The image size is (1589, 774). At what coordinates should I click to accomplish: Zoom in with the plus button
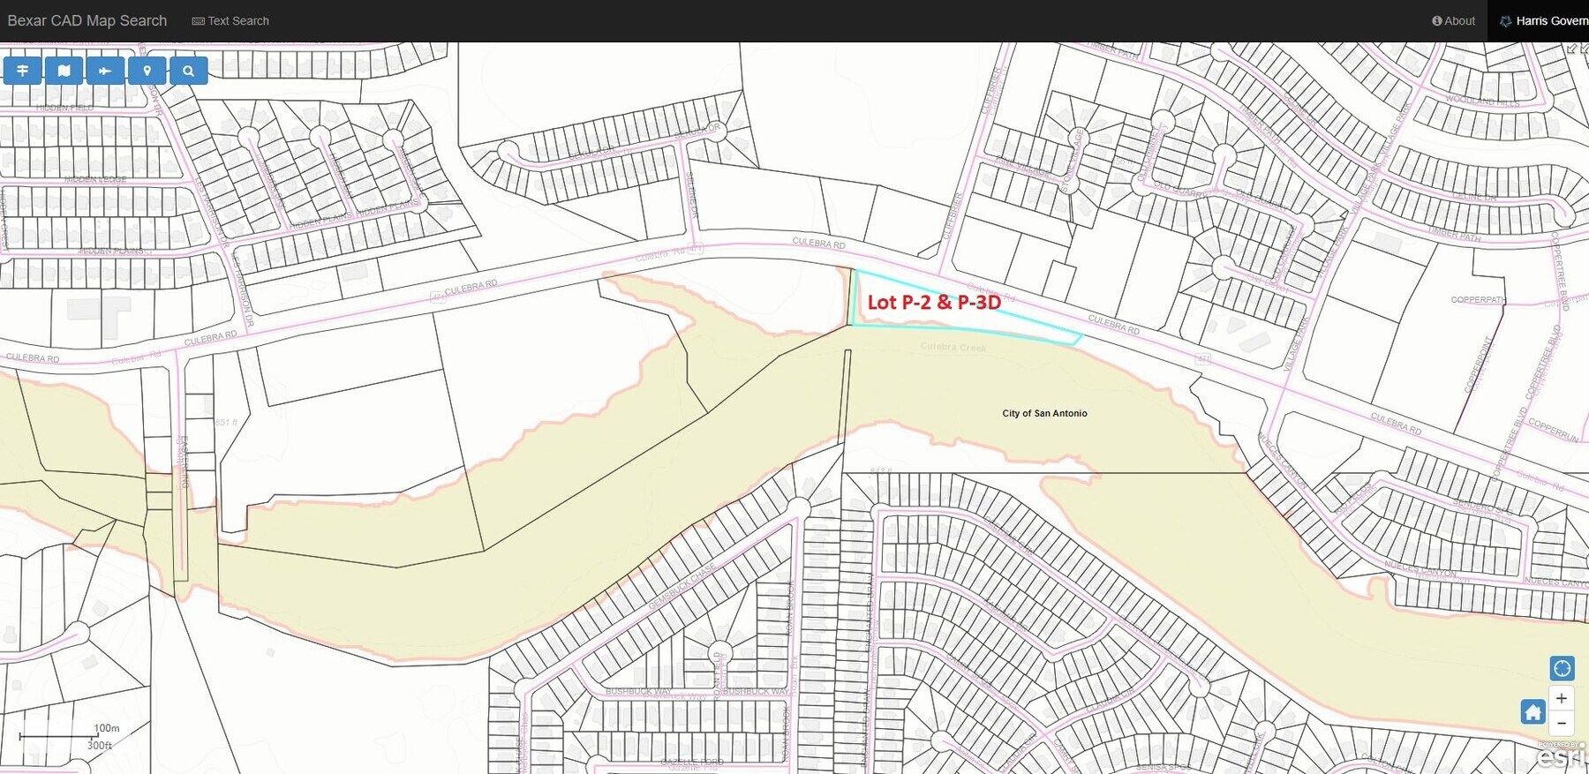click(x=1562, y=698)
